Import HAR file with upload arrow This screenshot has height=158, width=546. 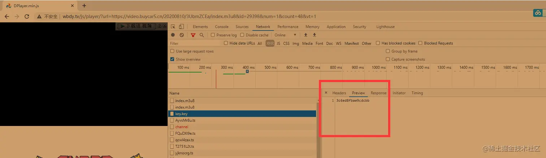point(306,35)
